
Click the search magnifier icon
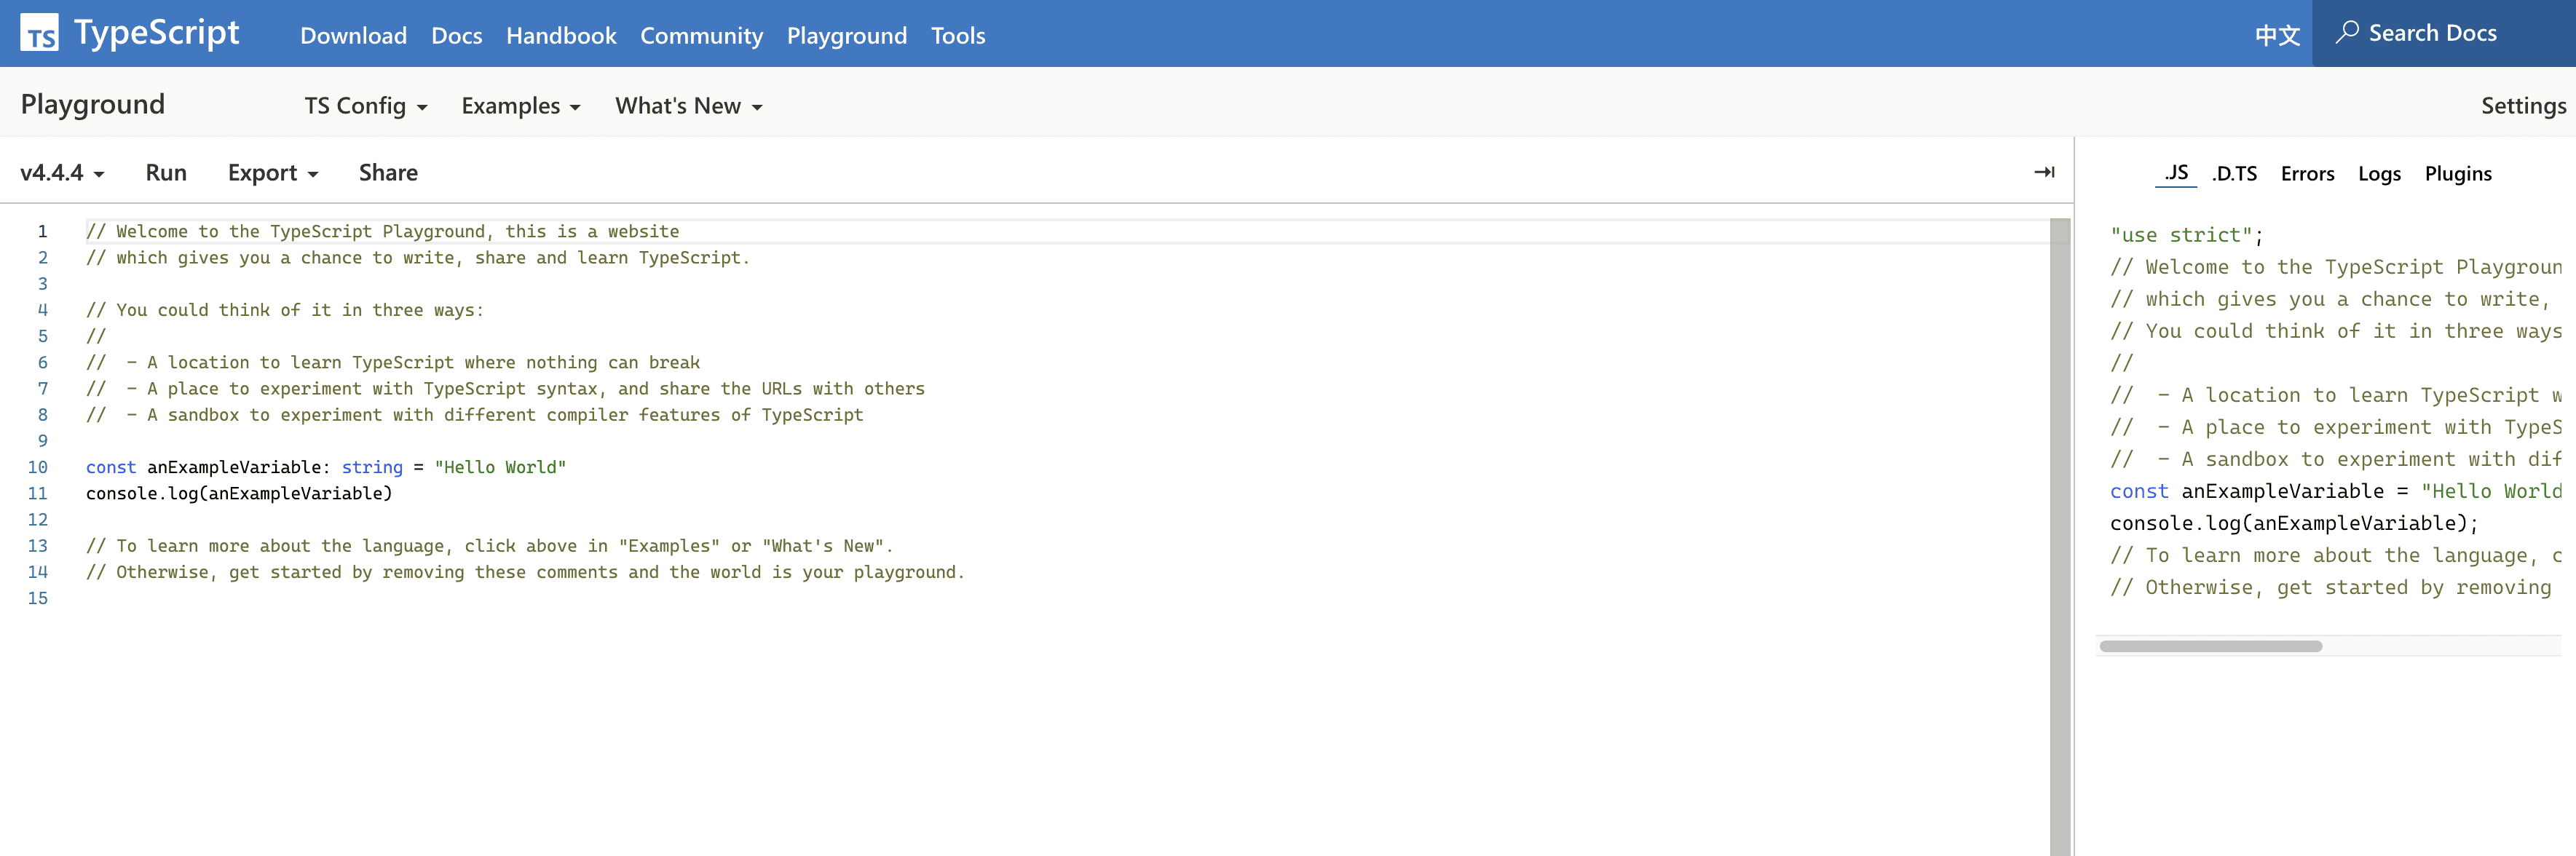[x=2346, y=33]
